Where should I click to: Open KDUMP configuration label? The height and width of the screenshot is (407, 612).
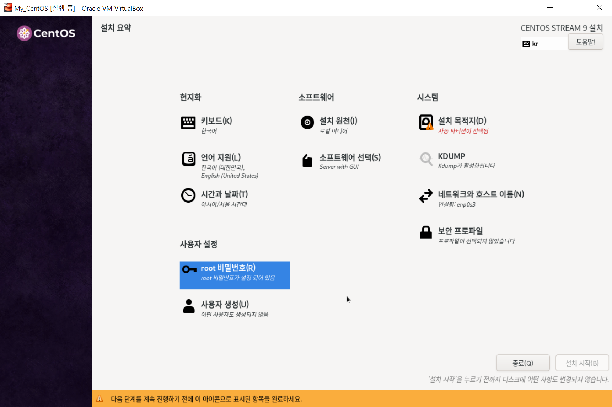[x=451, y=156]
